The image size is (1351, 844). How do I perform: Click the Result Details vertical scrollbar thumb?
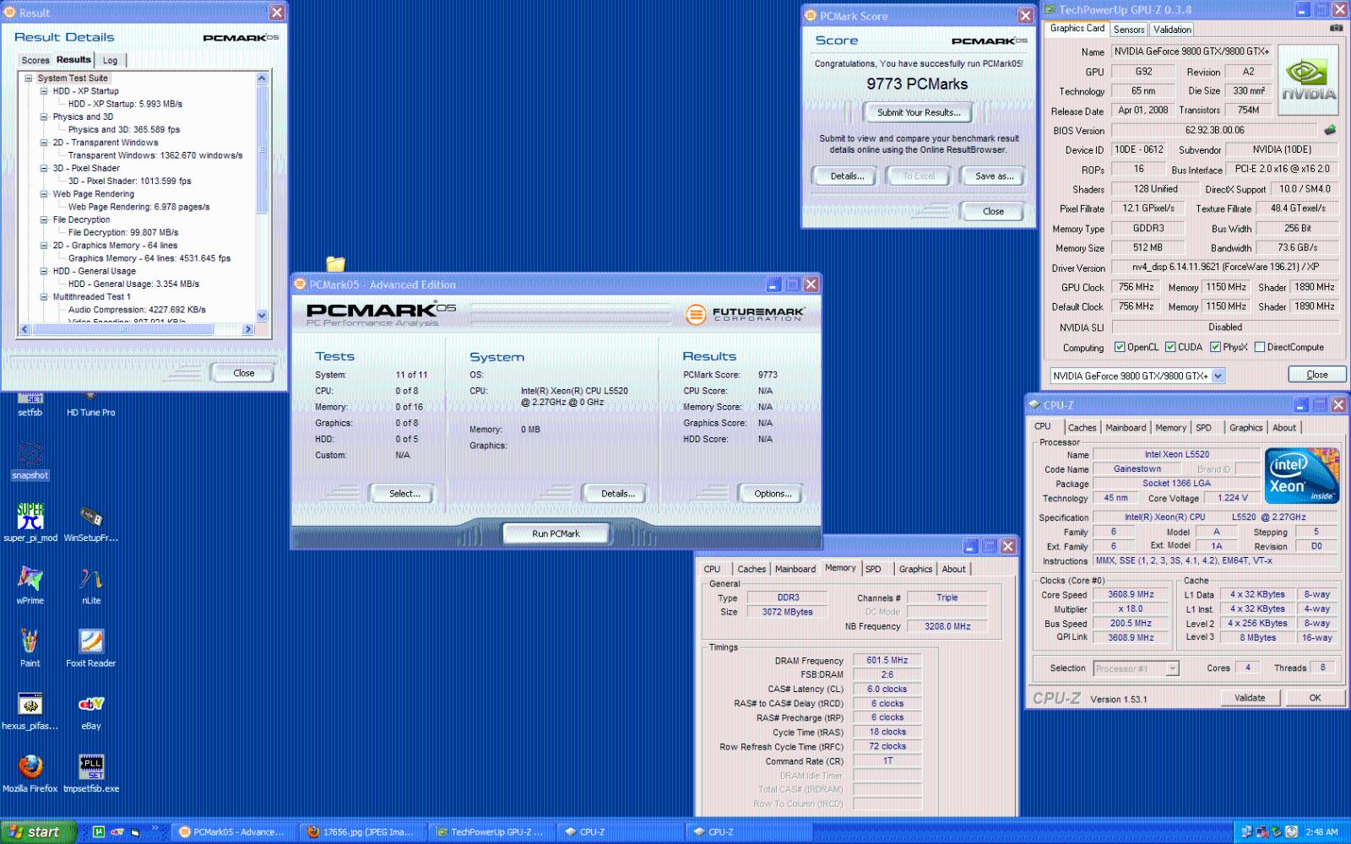tap(262, 150)
